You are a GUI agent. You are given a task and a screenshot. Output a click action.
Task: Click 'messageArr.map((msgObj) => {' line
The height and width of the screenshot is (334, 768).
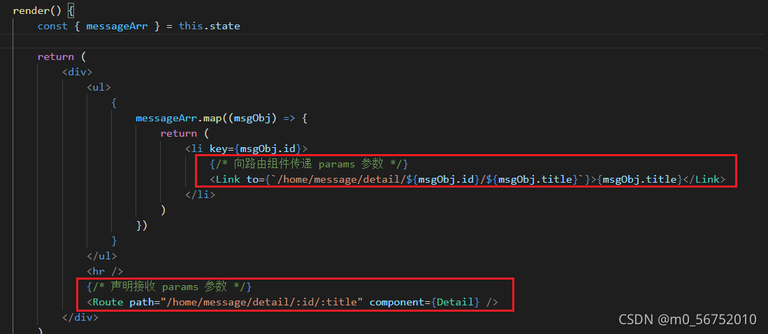222,119
